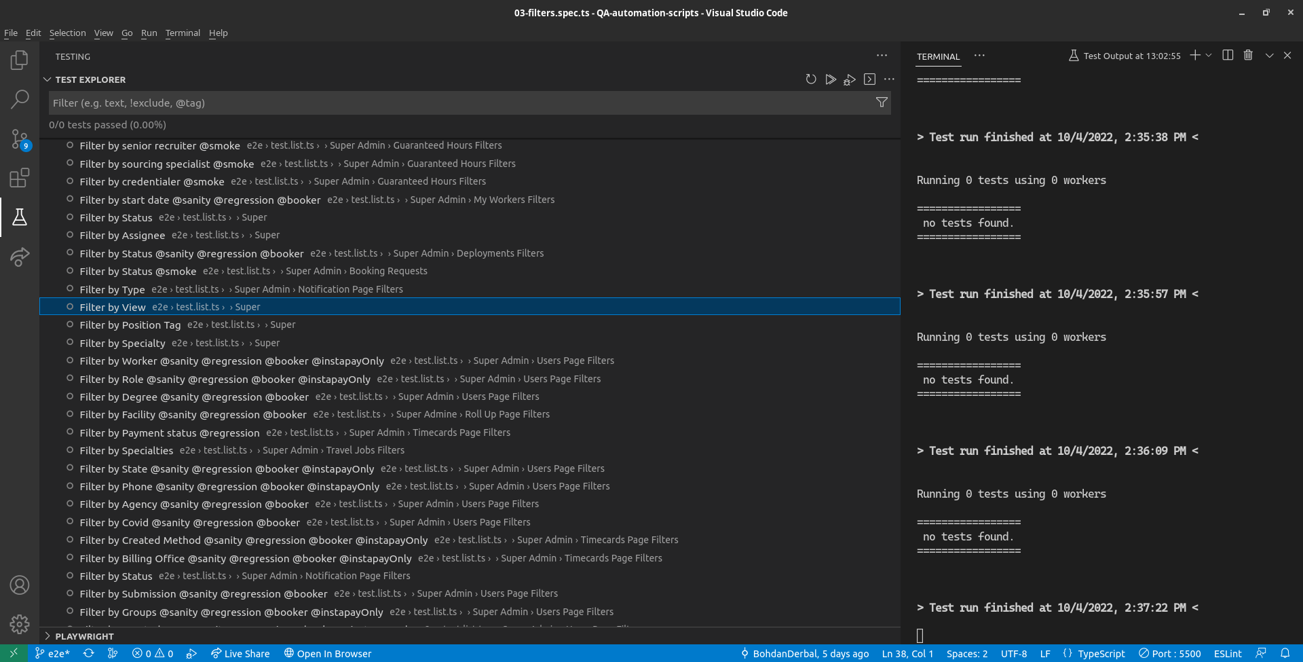Close the terminal panel
This screenshot has height=662, width=1303.
point(1287,56)
